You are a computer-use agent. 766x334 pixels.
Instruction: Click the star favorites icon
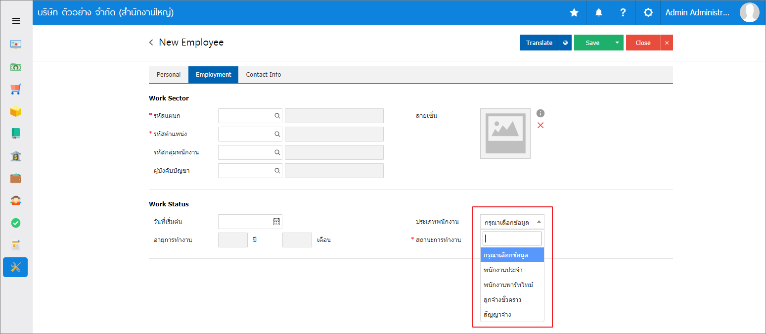(574, 12)
